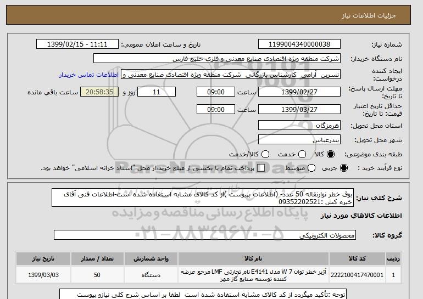This screenshot has height=299, width=423.
Task: Open the buyer contact information link
Action: [x=89, y=75]
